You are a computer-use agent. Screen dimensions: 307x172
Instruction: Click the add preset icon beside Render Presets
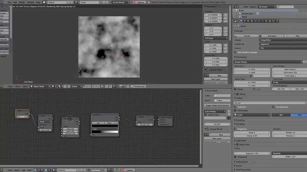[x=304, y=62]
